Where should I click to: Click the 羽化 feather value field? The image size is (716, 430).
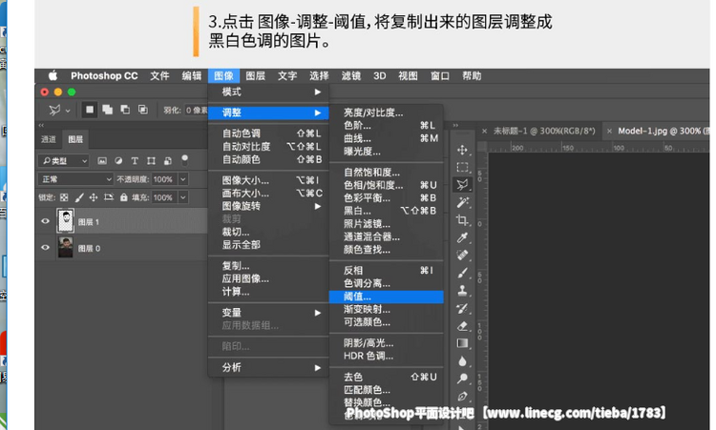196,111
